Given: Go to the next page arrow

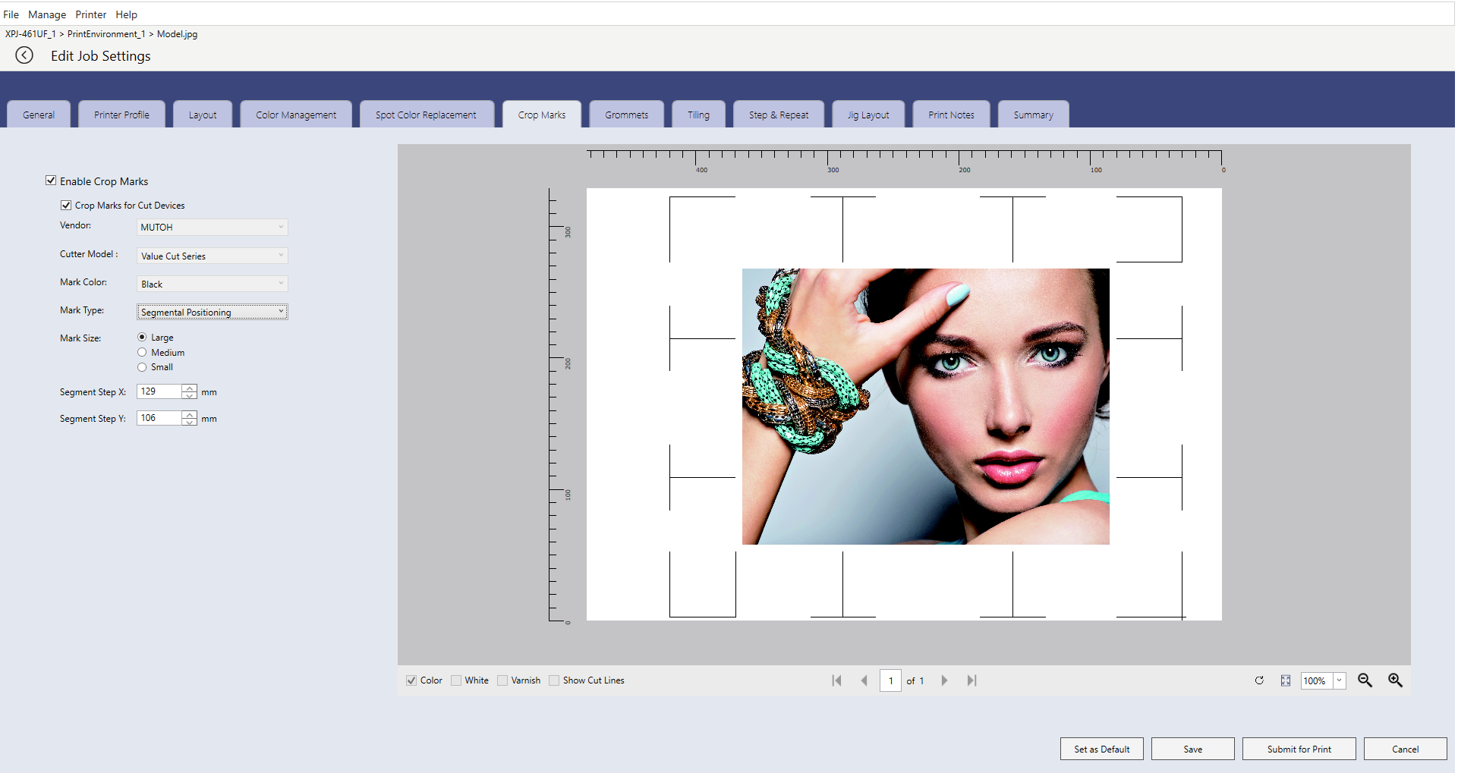Looking at the screenshot, I should [944, 680].
